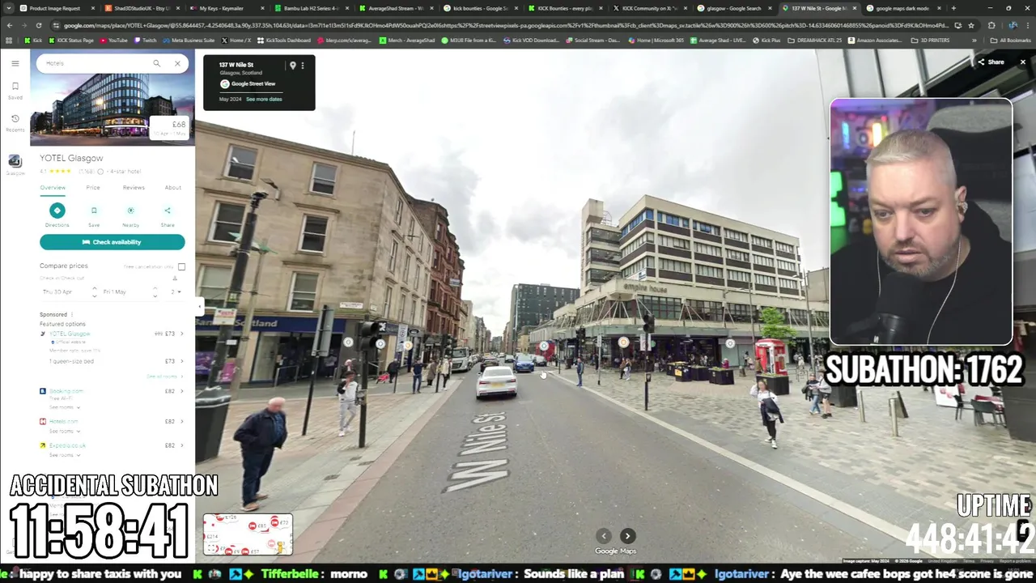Open the Booking.com £82 offer
Viewport: 1036px width, 583px height.
point(113,391)
